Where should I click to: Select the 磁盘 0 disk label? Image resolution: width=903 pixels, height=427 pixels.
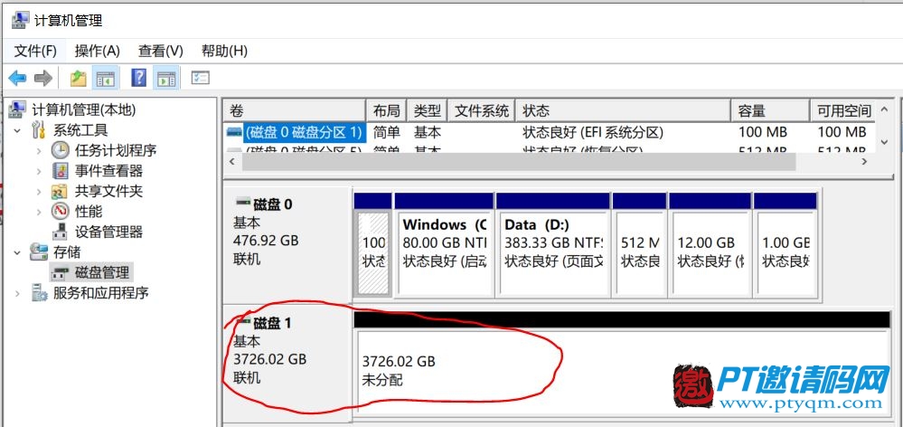coord(272,204)
